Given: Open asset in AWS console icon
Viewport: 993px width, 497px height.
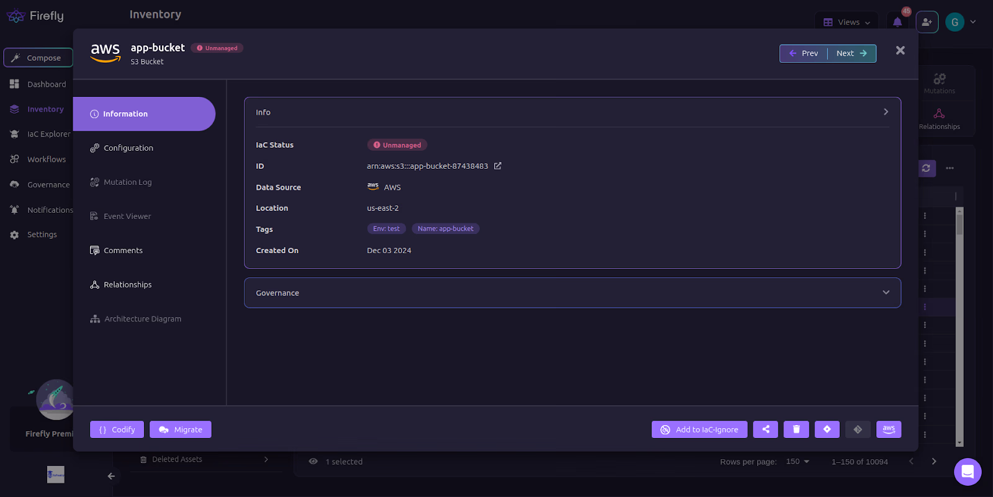Looking at the screenshot, I should [889, 429].
